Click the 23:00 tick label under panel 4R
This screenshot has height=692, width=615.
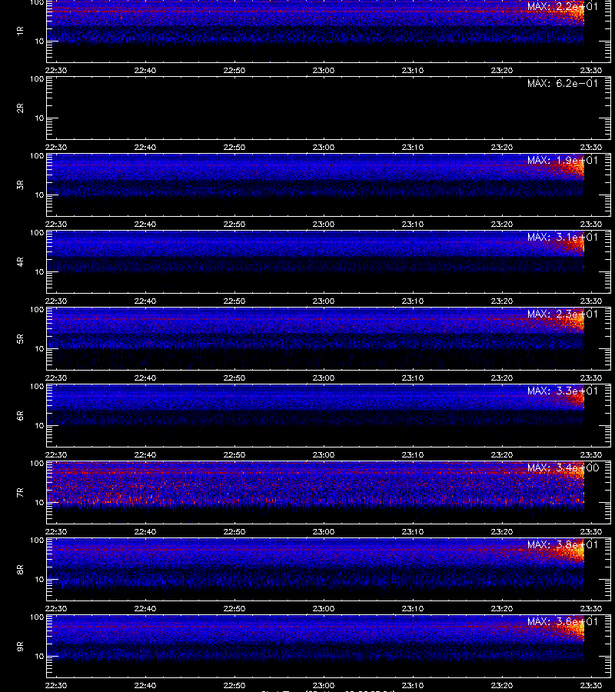click(324, 301)
